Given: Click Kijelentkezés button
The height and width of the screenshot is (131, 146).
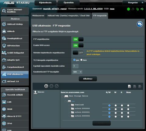Looking at the screenshot, I should pyautogui.click(x=45, y=3).
